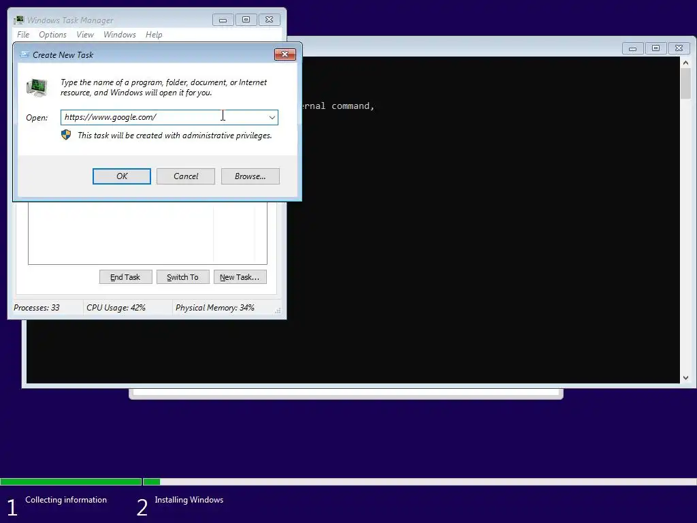Viewport: 697px width, 523px height.
Task: Click the administrative privileges notice text
Action: pyautogui.click(x=175, y=136)
